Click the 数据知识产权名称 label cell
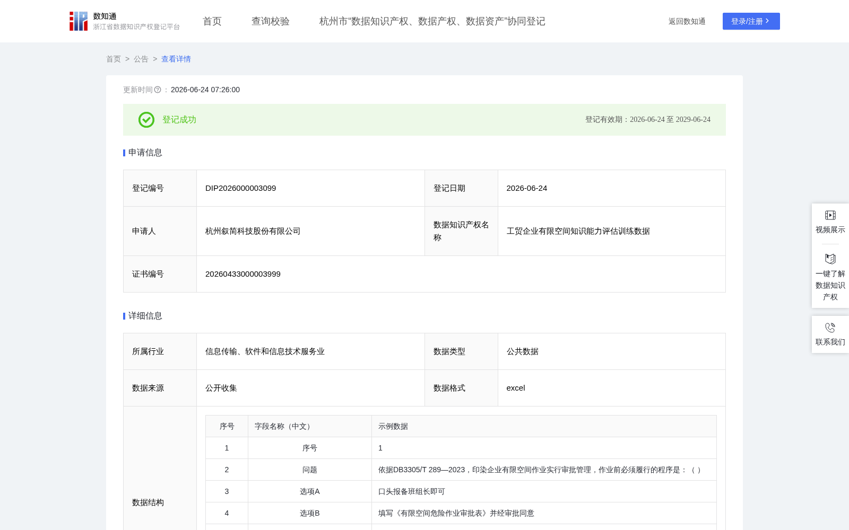Screen dimensions: 849x530 click(461, 231)
